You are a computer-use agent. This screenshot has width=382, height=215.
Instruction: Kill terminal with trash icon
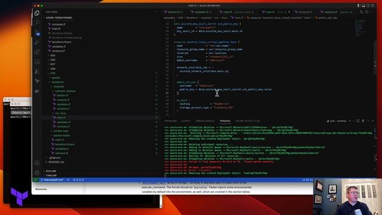[363, 121]
